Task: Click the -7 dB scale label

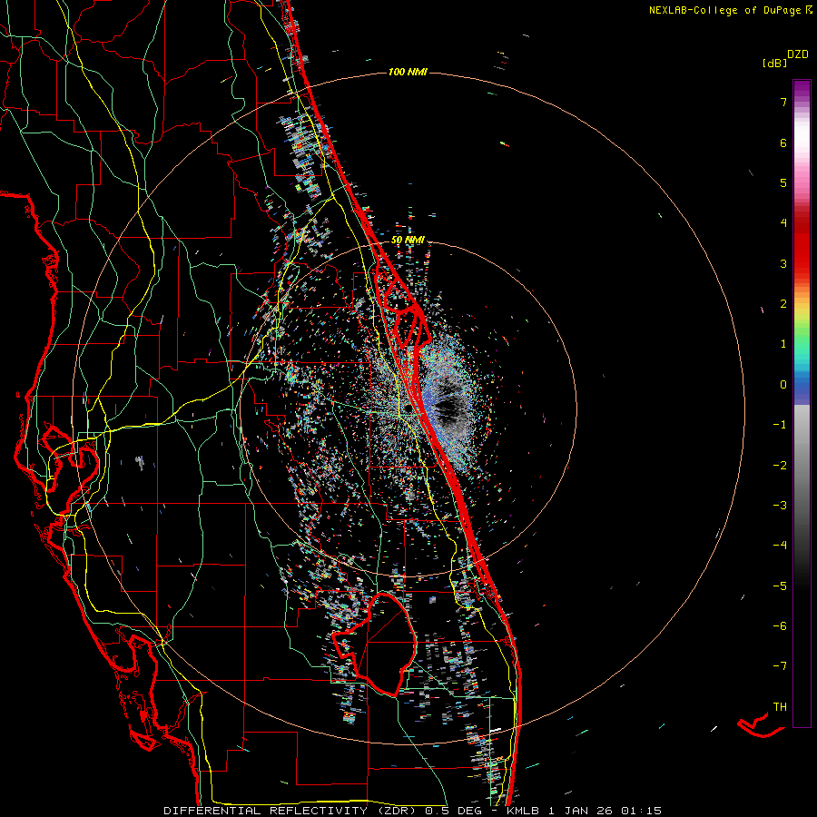Action: click(x=780, y=666)
